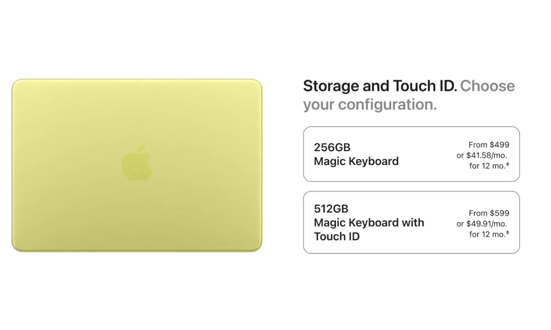Click the "256GB" storage label
The height and width of the screenshot is (330, 551).
coord(332,147)
